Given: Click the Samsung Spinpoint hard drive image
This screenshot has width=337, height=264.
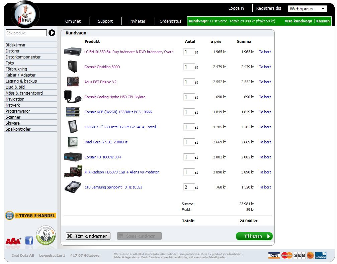Looking at the screenshot, I should 73,187.
